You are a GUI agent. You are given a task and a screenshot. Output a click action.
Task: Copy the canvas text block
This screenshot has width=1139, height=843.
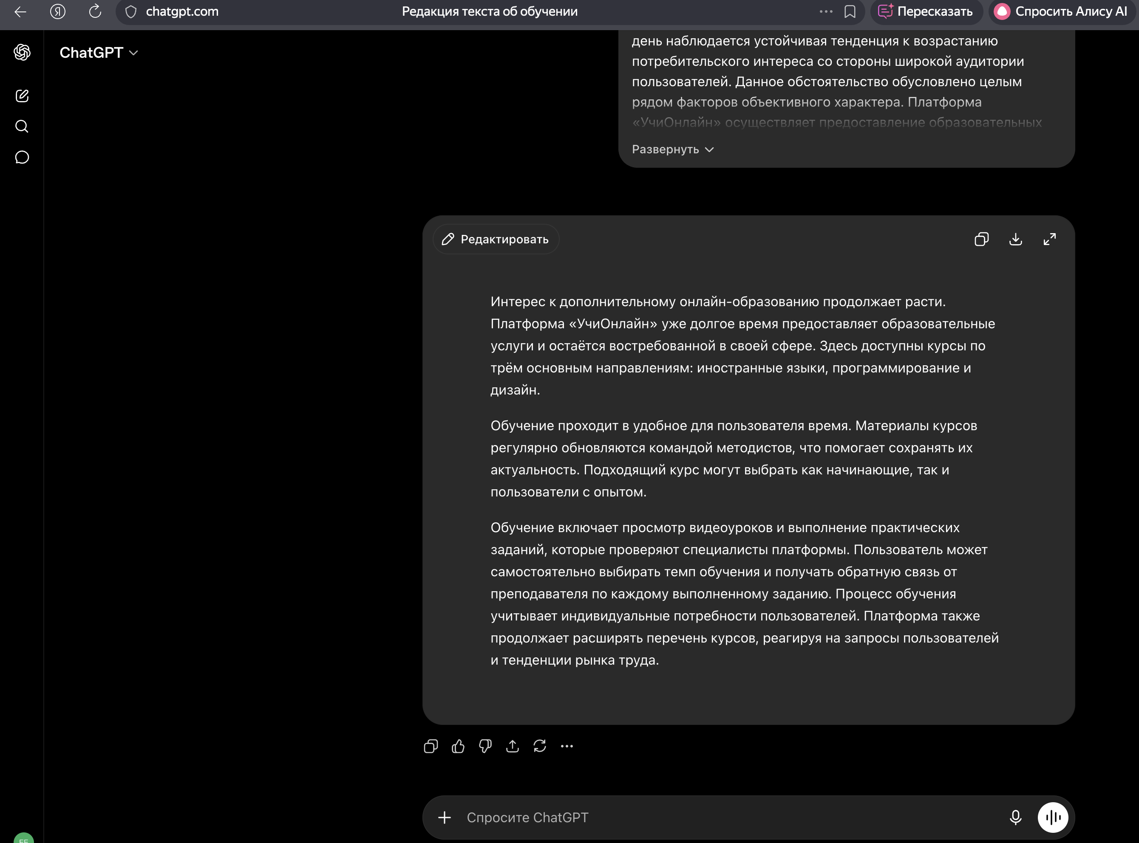tap(981, 240)
